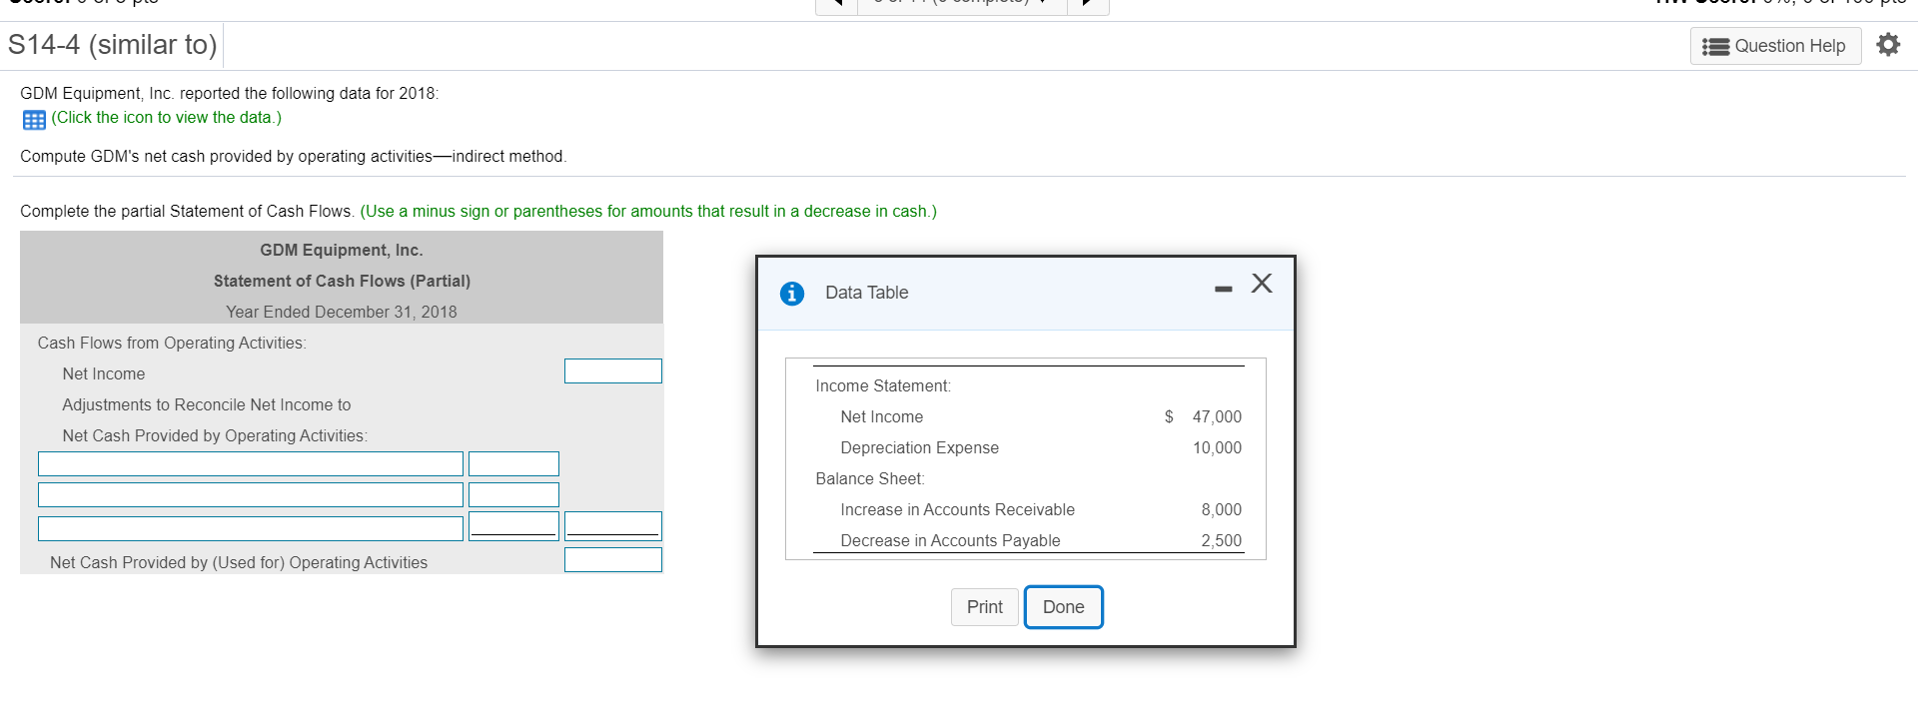Click the Done button

click(1063, 607)
